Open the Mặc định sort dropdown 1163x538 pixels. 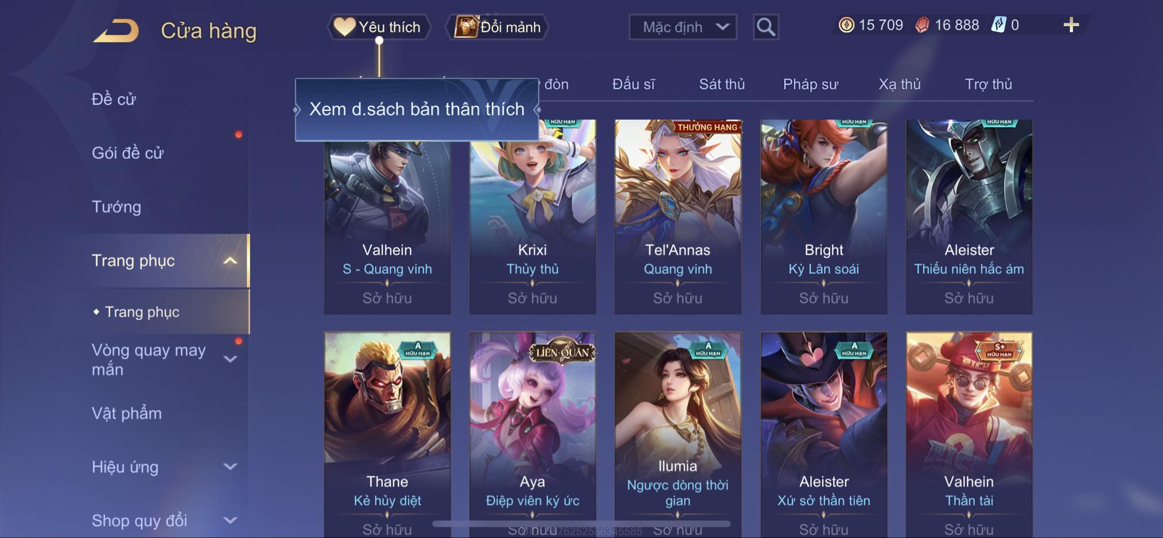683,27
